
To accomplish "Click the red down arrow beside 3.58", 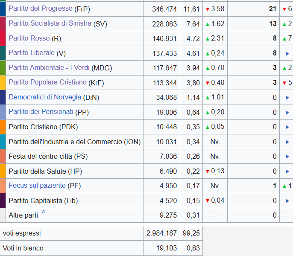I will (x=208, y=9).
